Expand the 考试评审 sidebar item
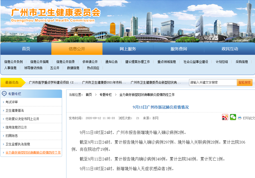Image resolution: width=255 pixels, height=178 pixels. tap(12, 102)
